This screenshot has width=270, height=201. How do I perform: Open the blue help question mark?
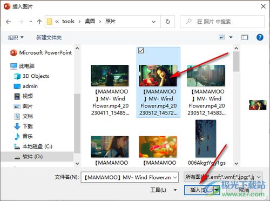pos(260,37)
